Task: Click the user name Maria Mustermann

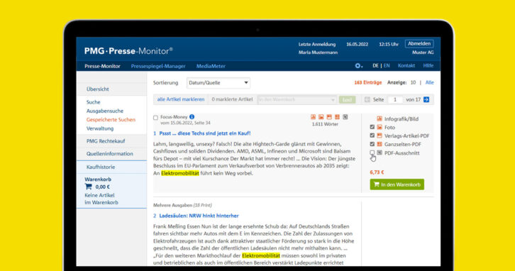Action: click(318, 52)
